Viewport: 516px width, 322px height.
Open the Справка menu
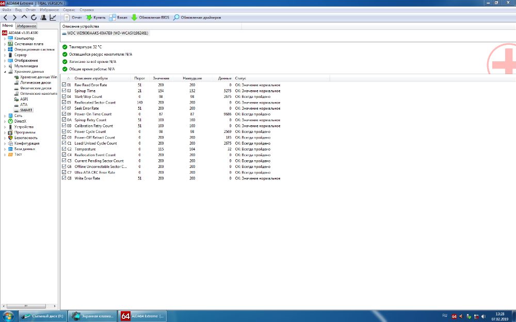point(87,10)
